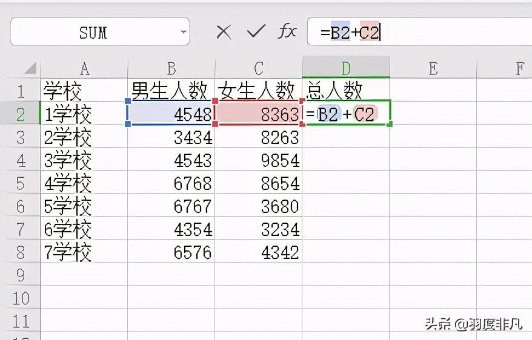532x340 pixels.
Task: Click cell containing 1学校
Action: point(84,114)
